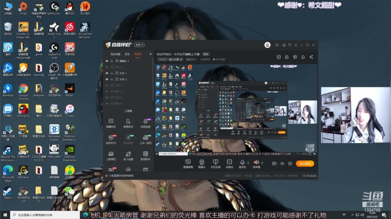Open the room manager assistant tool

pyautogui.click(x=128, y=123)
